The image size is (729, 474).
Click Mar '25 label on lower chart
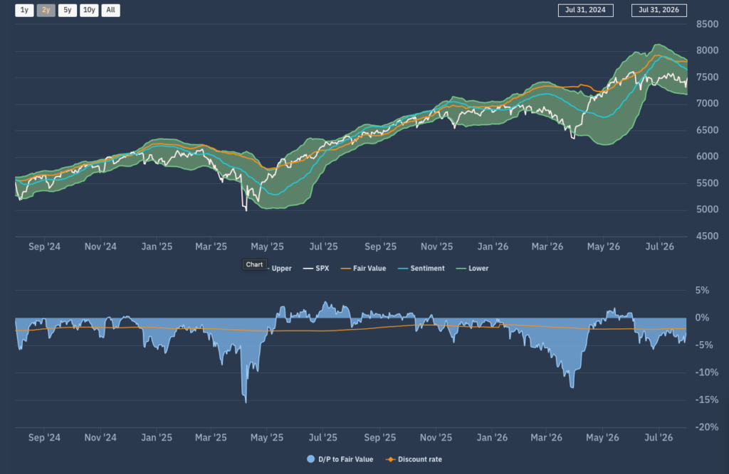coord(211,437)
